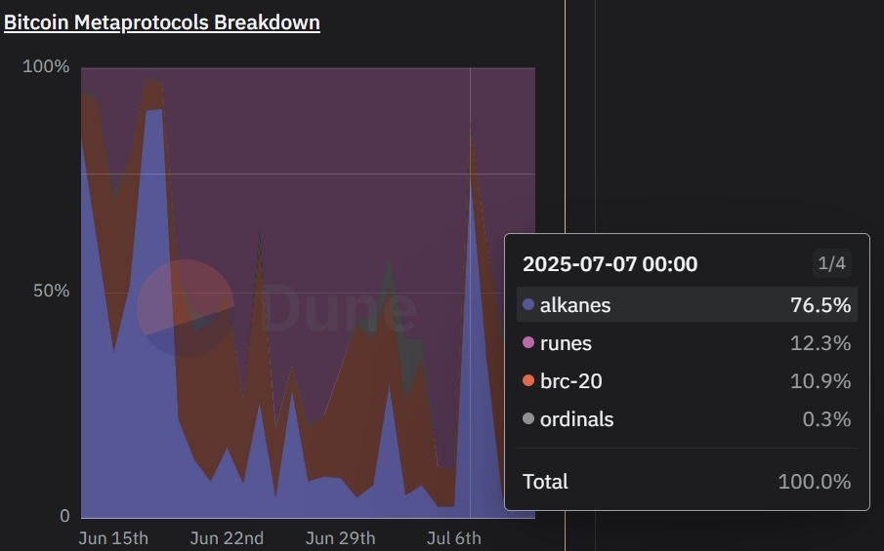Click the 0.3% ordinals value
This screenshot has height=551, width=884.
[826, 418]
